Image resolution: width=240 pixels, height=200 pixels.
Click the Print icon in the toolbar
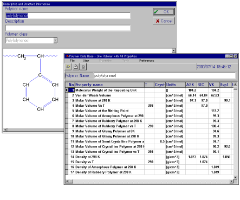click(x=76, y=67)
